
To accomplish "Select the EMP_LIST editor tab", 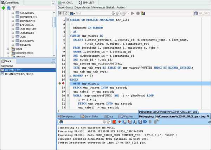I will click(87, 2).
